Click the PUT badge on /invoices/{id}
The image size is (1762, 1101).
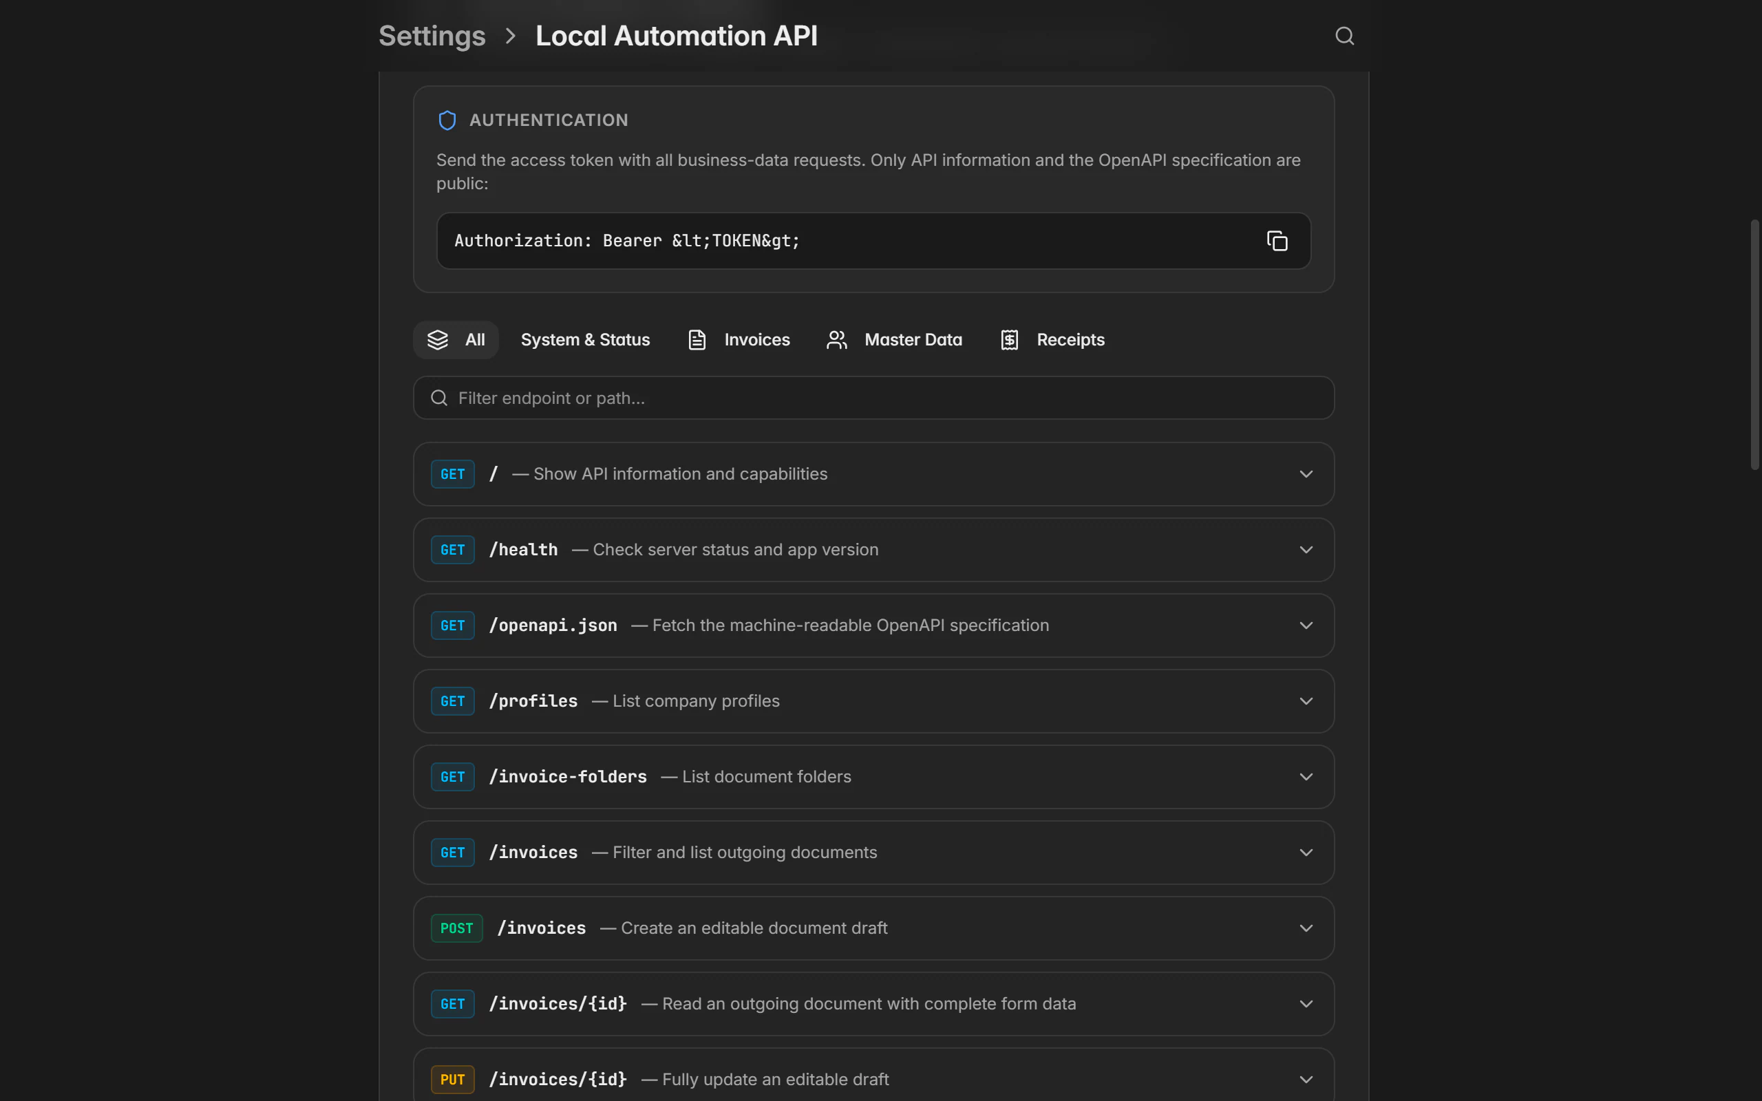452,1080
